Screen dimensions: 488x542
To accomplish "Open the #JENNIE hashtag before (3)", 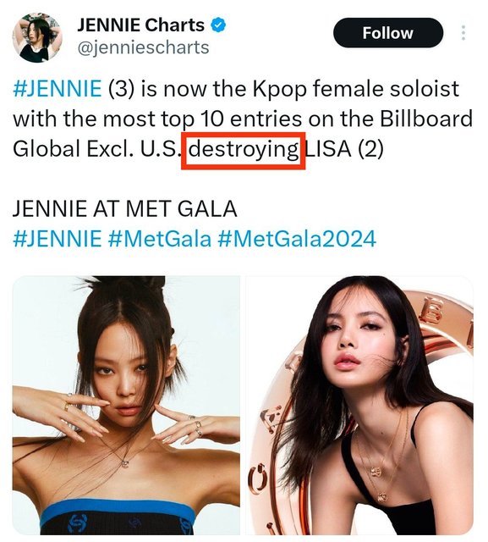I will (x=58, y=88).
